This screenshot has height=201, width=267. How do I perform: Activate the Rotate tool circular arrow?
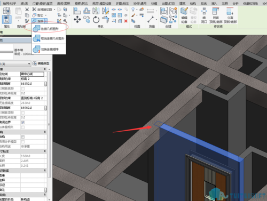[96, 19]
